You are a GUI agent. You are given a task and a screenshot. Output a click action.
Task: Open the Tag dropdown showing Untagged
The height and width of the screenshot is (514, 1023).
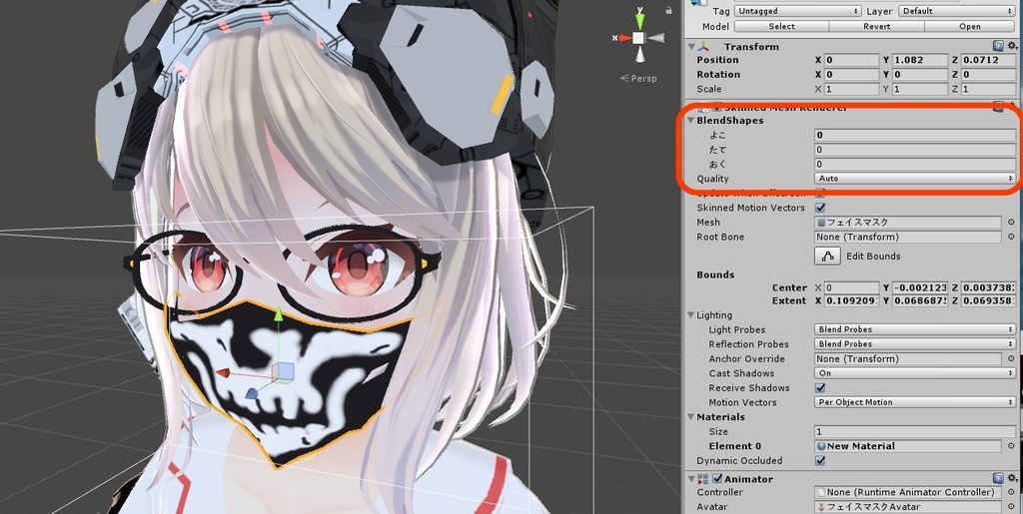(x=798, y=11)
